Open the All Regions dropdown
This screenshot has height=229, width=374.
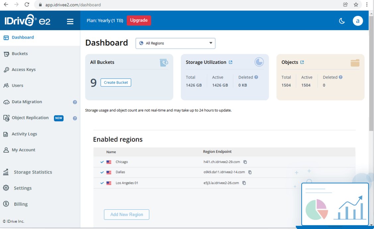pos(175,43)
